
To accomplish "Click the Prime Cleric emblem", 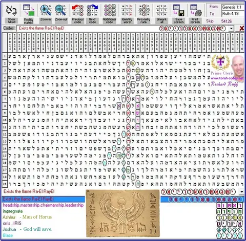I will tap(220, 62).
